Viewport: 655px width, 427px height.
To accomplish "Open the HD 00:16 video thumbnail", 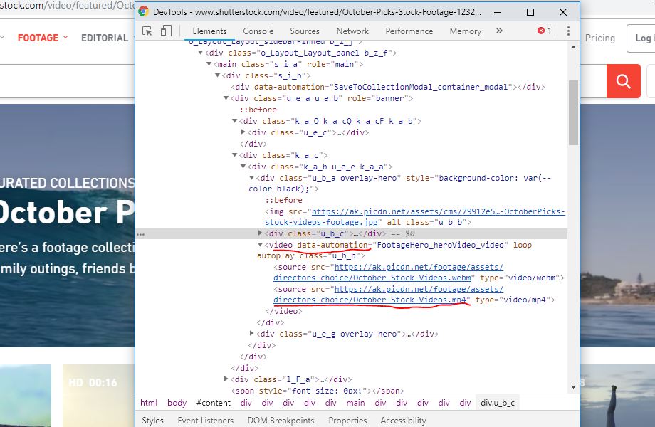I will click(x=98, y=396).
